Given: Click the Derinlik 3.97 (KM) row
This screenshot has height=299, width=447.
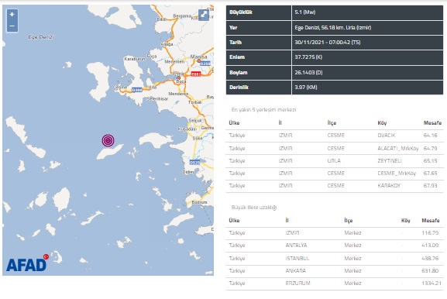Looking at the screenshot, I should coord(335,88).
